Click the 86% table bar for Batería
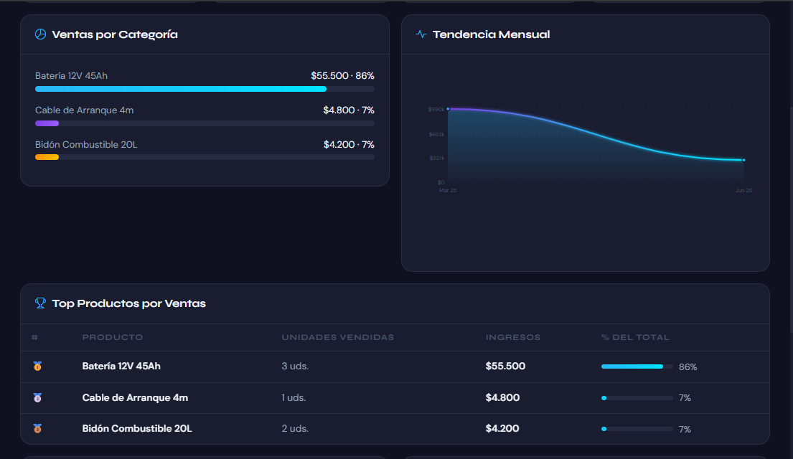The width and height of the screenshot is (793, 459). [637, 366]
